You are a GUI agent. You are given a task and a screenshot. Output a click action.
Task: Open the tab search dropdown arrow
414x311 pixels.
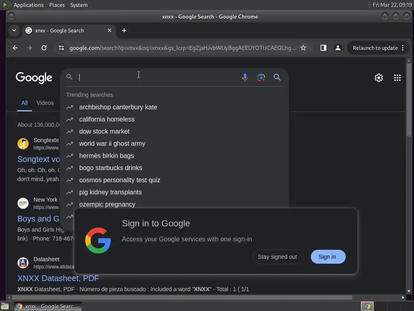[x=14, y=30]
